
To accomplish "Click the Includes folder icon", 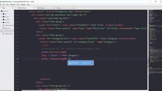I will (4, 20).
